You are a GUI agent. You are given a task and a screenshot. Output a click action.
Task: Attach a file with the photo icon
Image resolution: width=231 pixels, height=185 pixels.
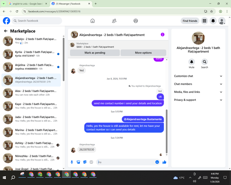pos(78,162)
